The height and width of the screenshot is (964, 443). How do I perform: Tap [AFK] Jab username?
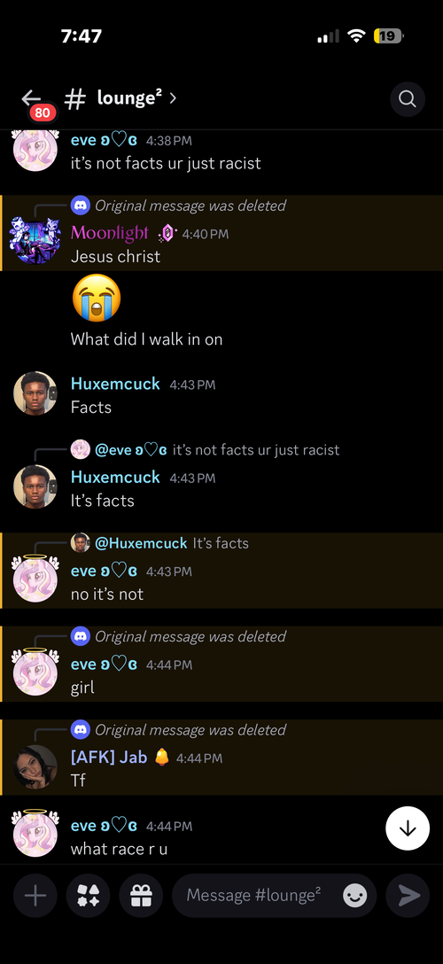click(109, 757)
